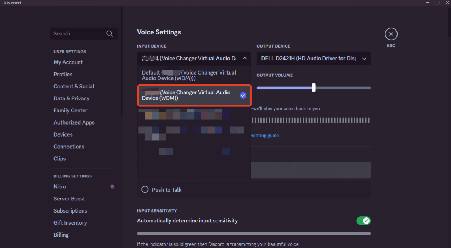Click the checkmark on selected input device
Image resolution: width=451 pixels, height=248 pixels.
click(243, 95)
